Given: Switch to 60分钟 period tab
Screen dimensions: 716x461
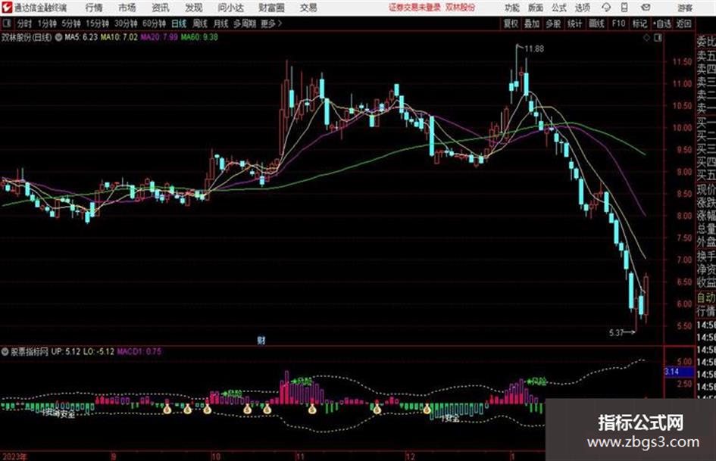Looking at the screenshot, I should click(154, 23).
